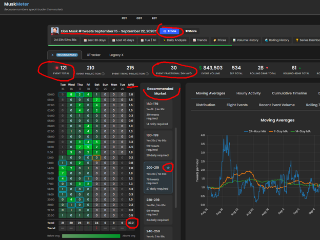
Task: Click the tag icon beside Prices
Action: [215, 41]
